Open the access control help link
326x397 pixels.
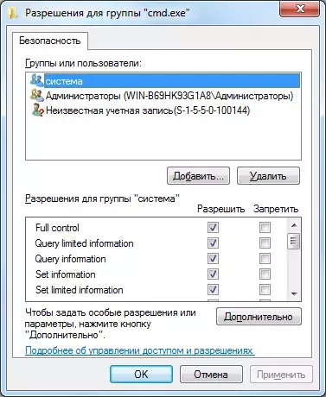pyautogui.click(x=140, y=350)
